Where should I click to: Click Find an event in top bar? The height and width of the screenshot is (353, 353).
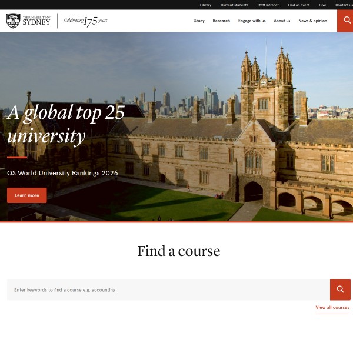coord(299,5)
